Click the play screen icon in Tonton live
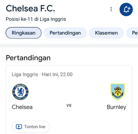 19,127
